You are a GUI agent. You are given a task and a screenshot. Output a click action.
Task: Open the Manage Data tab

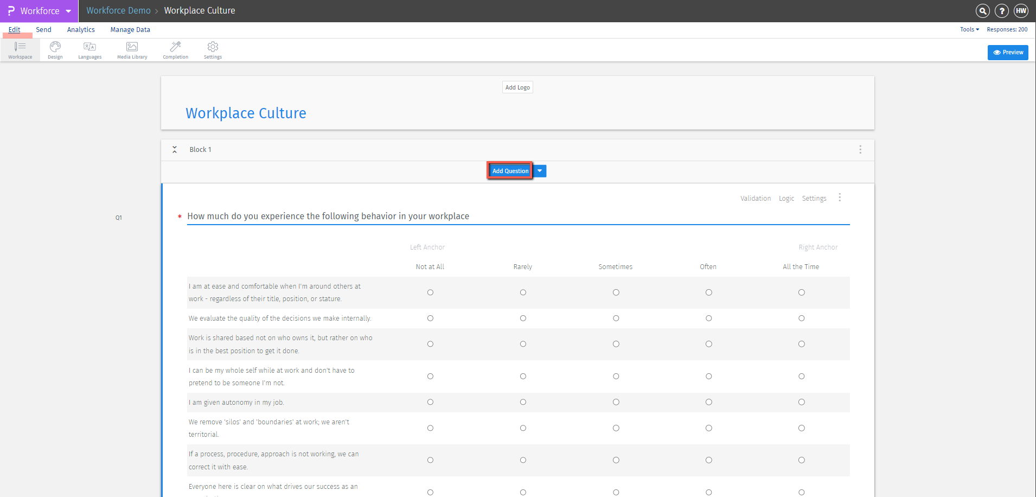(130, 30)
